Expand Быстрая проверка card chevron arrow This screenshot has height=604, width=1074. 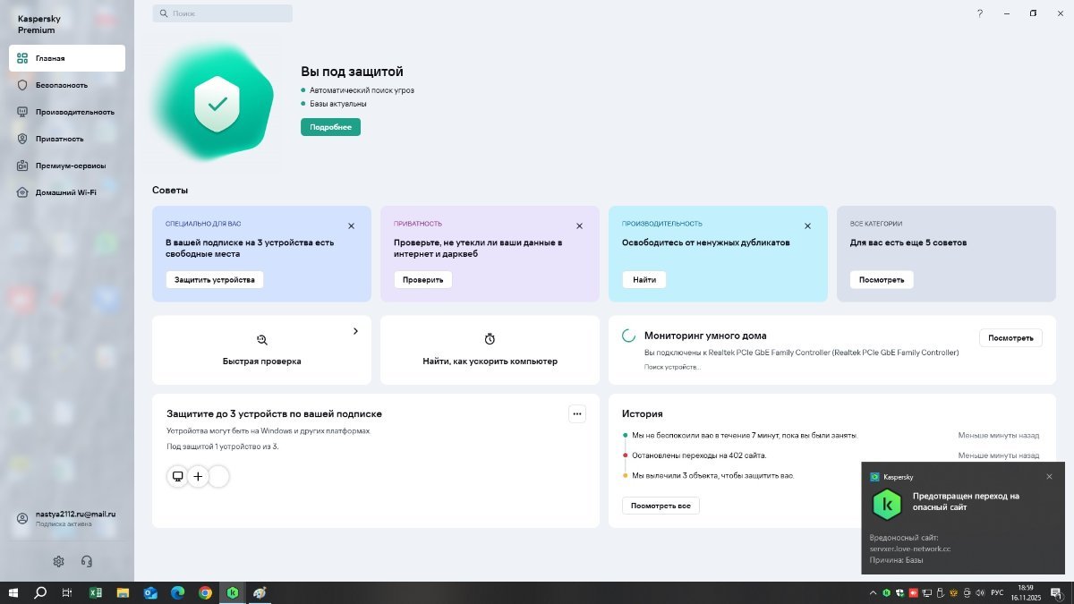pyautogui.click(x=355, y=331)
